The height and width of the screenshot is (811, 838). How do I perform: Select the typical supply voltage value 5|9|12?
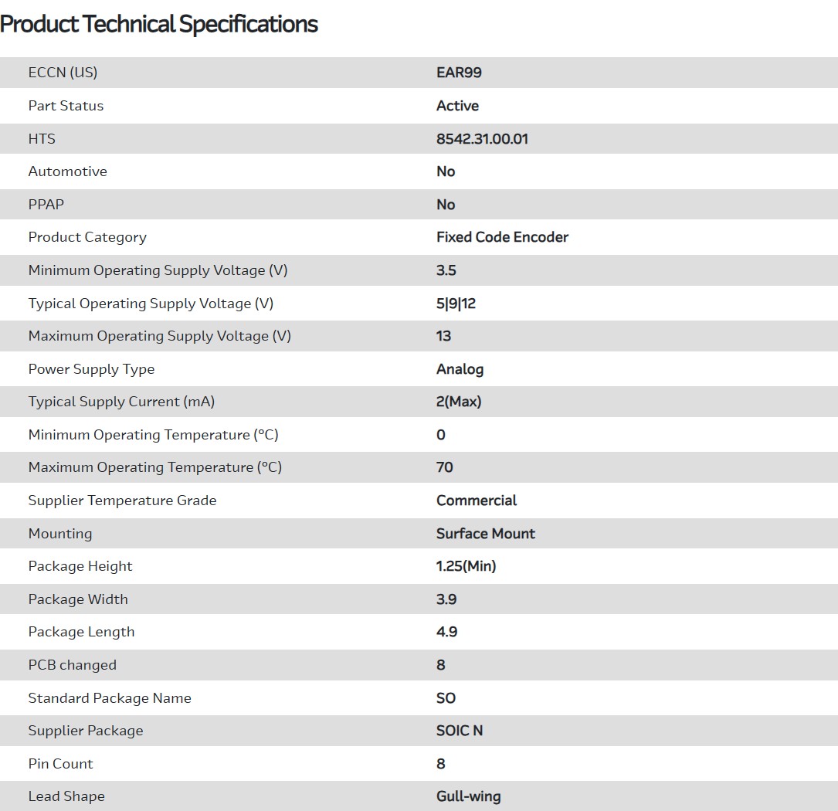pos(456,304)
